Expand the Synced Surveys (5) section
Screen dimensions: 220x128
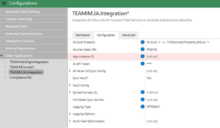tap(70, 92)
